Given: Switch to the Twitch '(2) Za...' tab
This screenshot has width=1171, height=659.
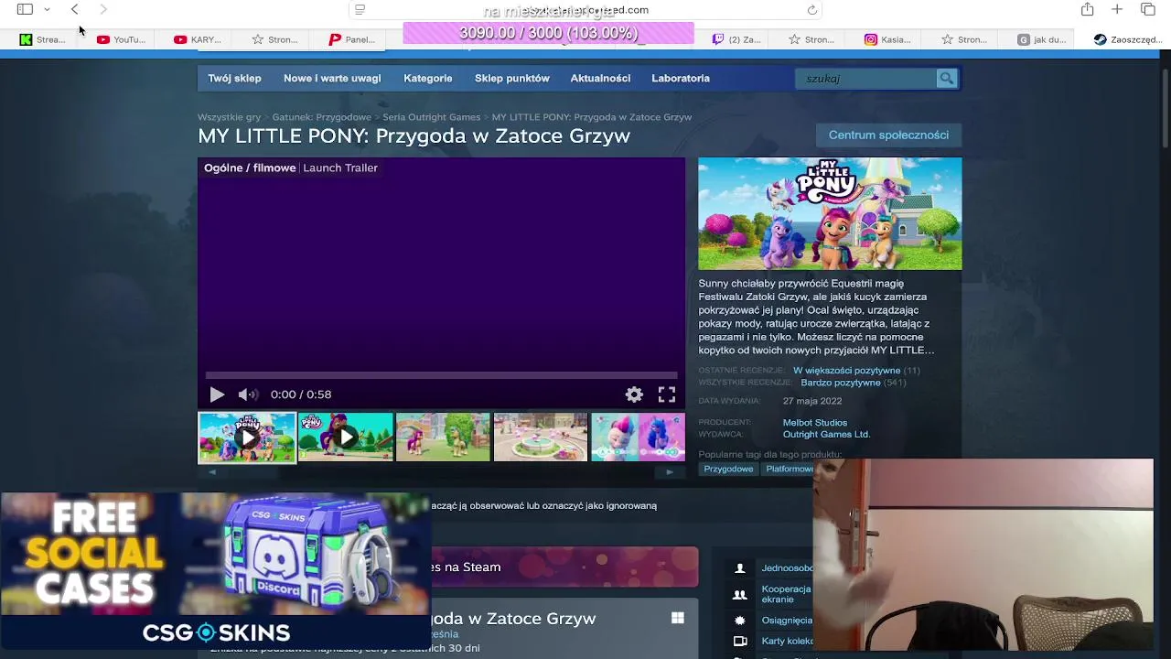Looking at the screenshot, I should point(737,39).
